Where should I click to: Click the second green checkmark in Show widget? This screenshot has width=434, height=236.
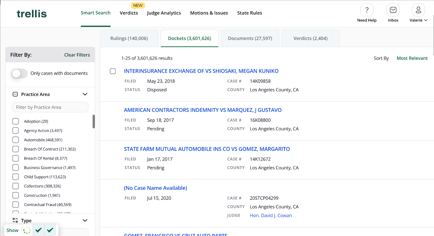pyautogui.click(x=50, y=230)
